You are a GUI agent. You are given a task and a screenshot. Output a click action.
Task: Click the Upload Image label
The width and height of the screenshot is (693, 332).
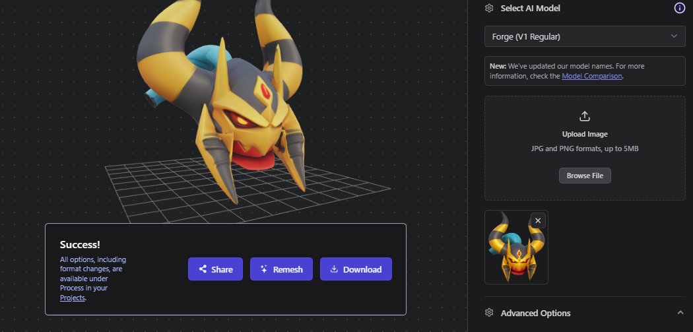585,134
